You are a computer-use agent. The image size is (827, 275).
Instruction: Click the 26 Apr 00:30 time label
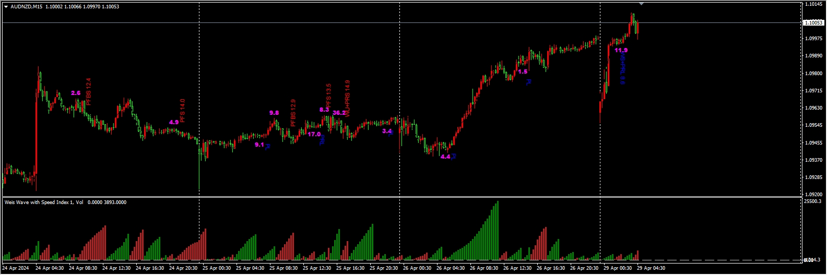tap(417, 268)
